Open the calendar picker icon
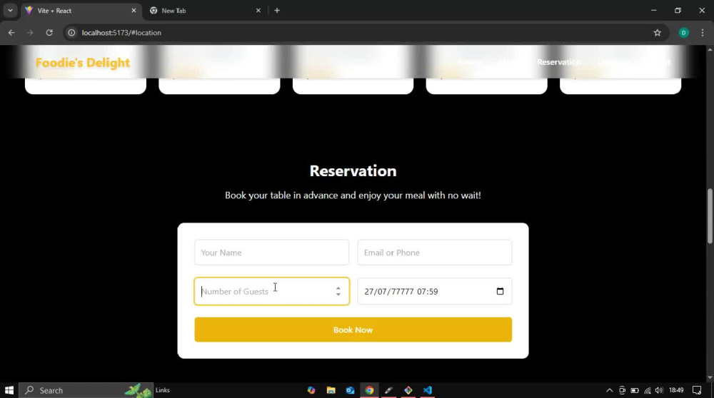The image size is (714, 398). 500,291
